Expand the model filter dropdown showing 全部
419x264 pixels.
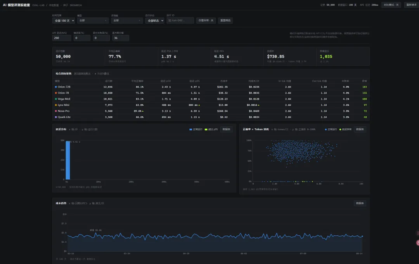(x=93, y=21)
